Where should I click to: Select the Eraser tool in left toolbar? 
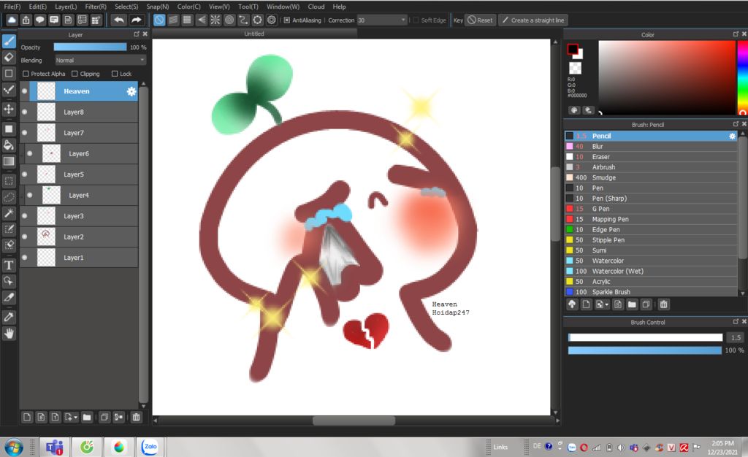pos(9,57)
